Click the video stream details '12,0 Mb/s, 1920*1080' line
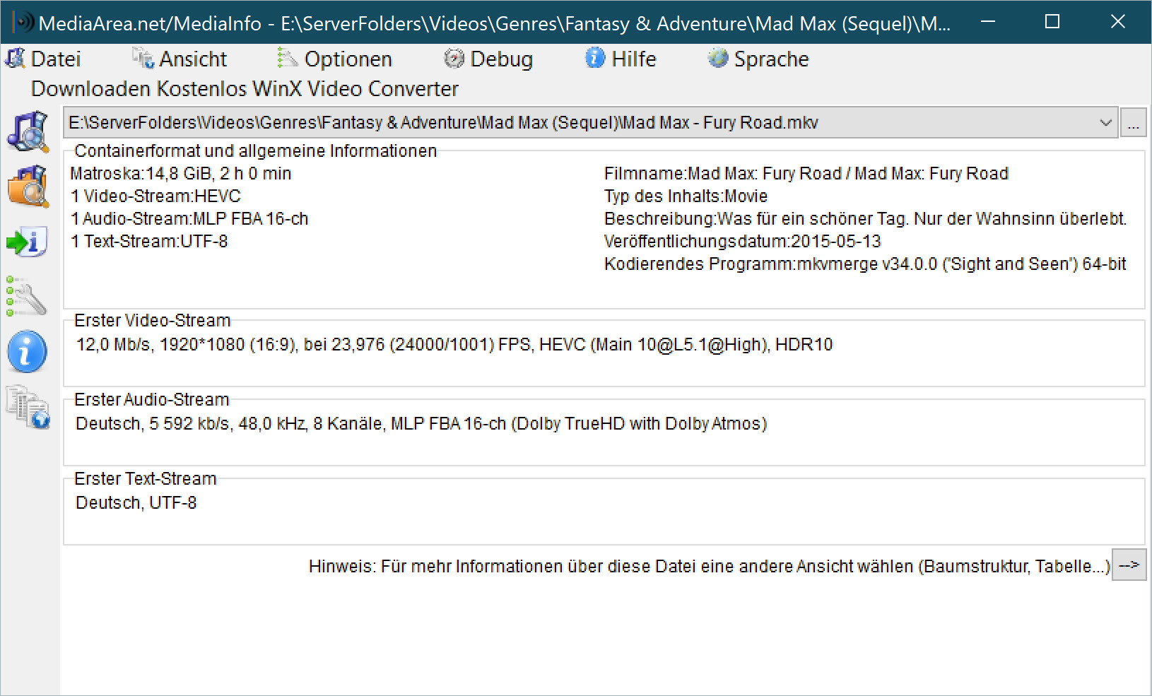The height and width of the screenshot is (696, 1152). (454, 345)
